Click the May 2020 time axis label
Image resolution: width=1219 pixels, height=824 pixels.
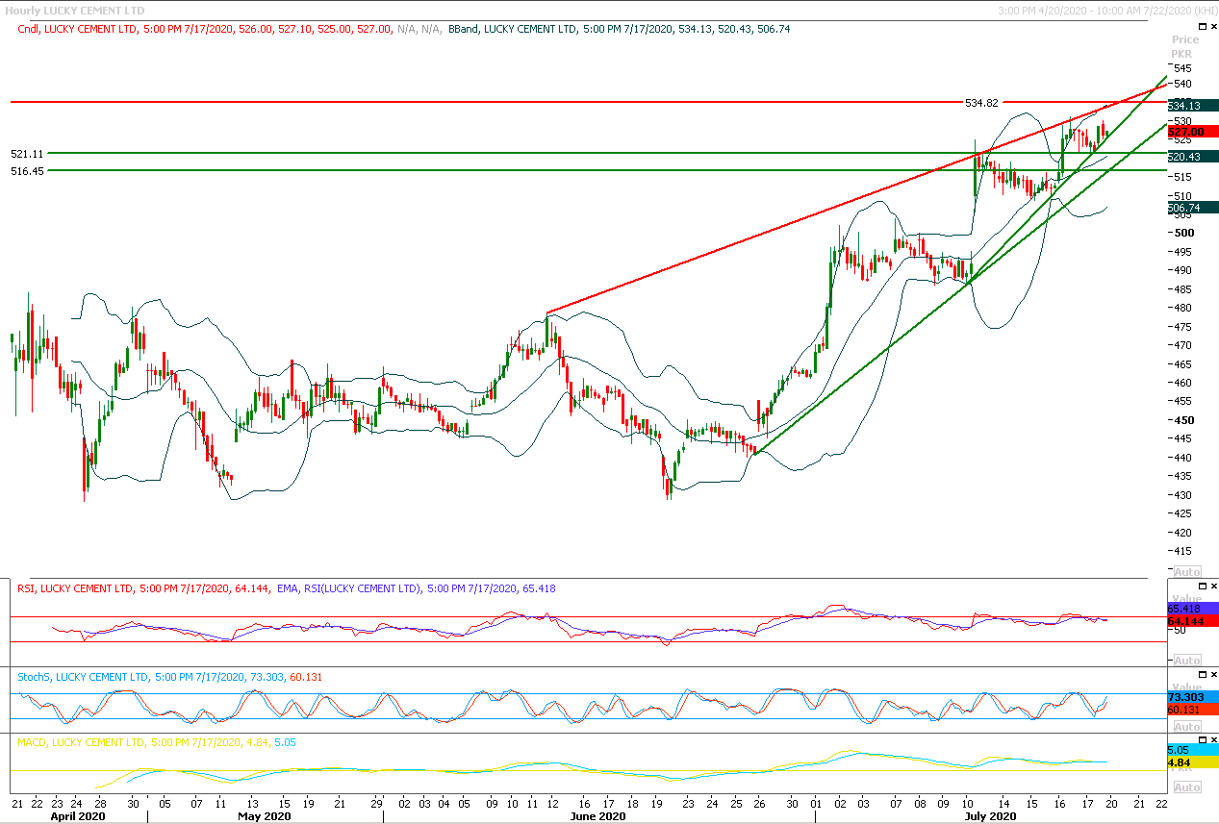point(264,816)
